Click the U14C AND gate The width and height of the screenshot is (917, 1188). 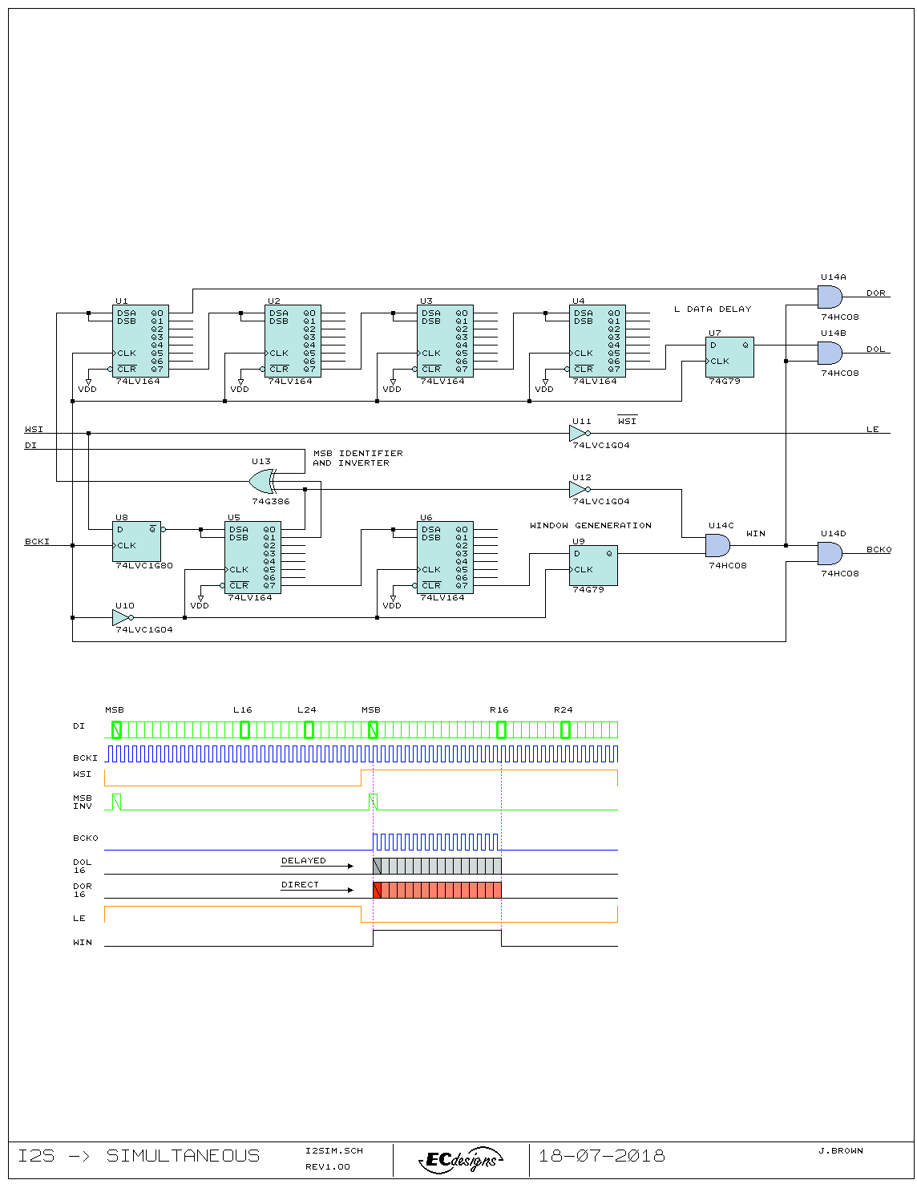pyautogui.click(x=717, y=545)
